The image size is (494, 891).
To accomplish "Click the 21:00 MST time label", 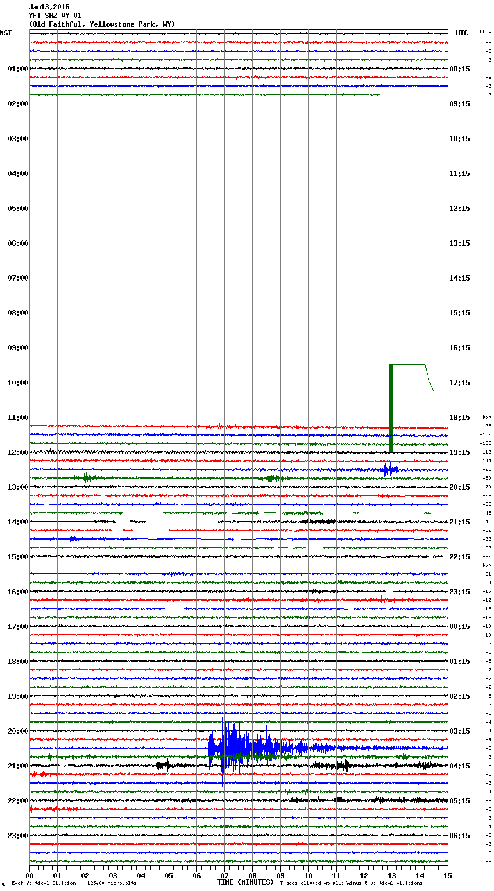I will [18, 766].
